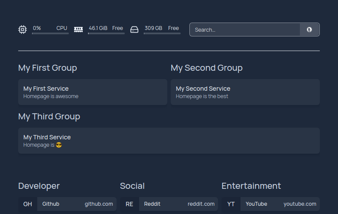Open the YouTube bookmark
Screen dimensions: 338x214
[x=270, y=204]
